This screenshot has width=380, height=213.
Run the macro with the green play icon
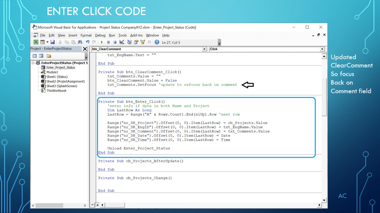pos(102,43)
